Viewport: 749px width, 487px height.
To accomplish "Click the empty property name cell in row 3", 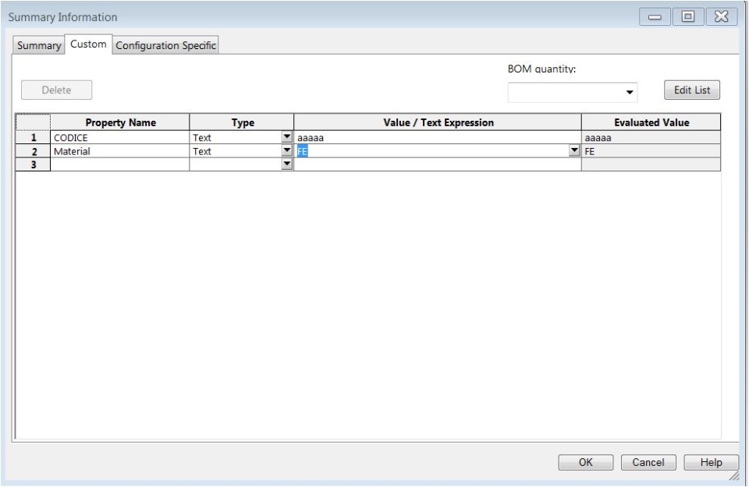I will tap(120, 164).
